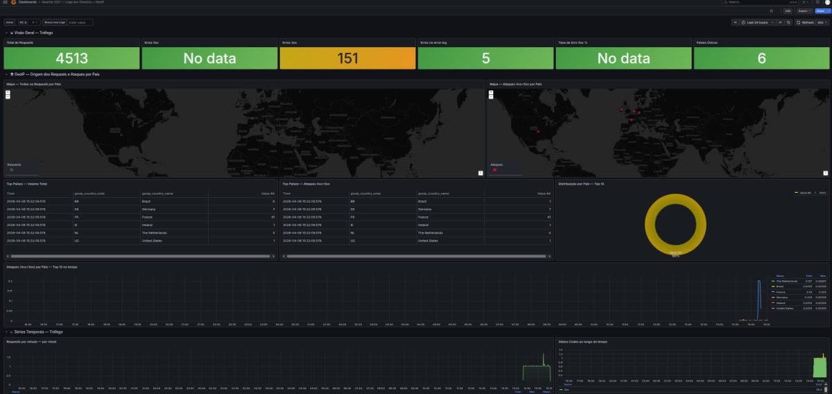
Task: Click the zoom out time range icon
Action: tap(788, 22)
